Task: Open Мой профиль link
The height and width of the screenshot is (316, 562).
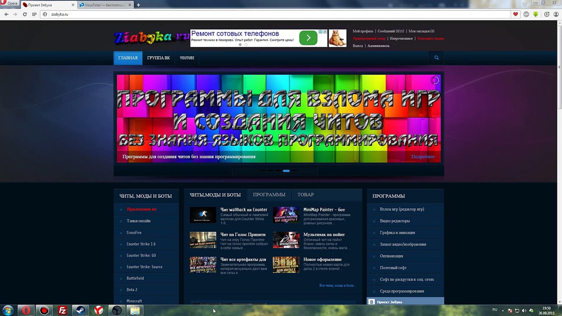Action: pyautogui.click(x=363, y=31)
